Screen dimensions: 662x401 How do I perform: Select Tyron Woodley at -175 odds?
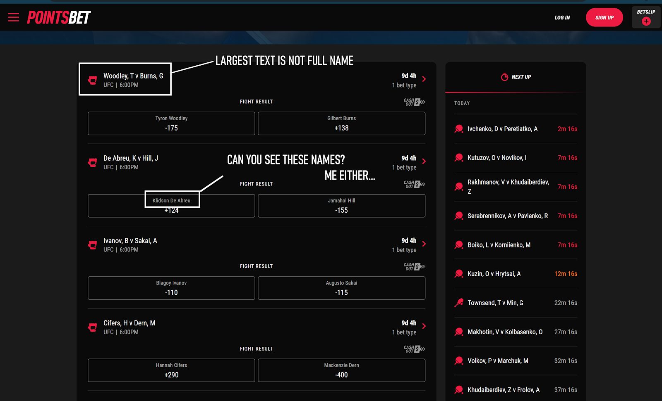[171, 123]
